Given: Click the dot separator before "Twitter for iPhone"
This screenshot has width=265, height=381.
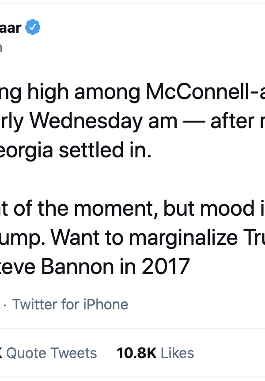Looking at the screenshot, I should tap(5, 305).
